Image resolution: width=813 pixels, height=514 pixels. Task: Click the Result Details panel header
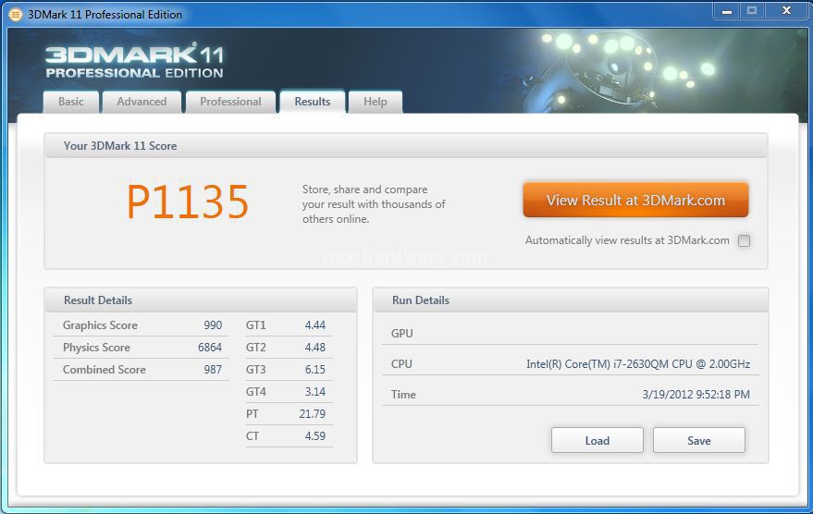click(202, 300)
